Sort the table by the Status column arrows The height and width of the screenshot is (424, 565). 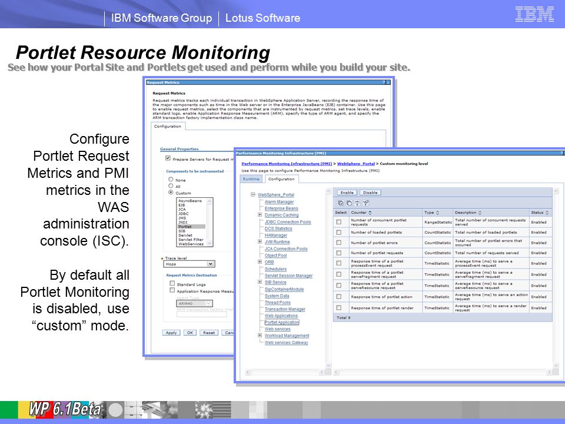click(547, 213)
